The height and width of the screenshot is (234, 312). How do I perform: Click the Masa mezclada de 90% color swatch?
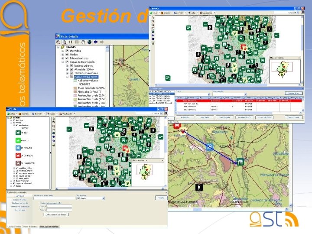(75, 88)
